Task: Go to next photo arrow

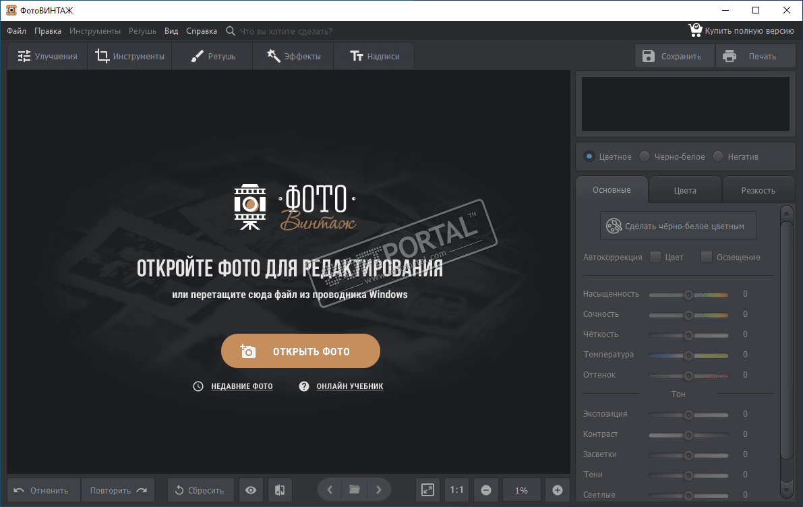Action: (x=379, y=490)
